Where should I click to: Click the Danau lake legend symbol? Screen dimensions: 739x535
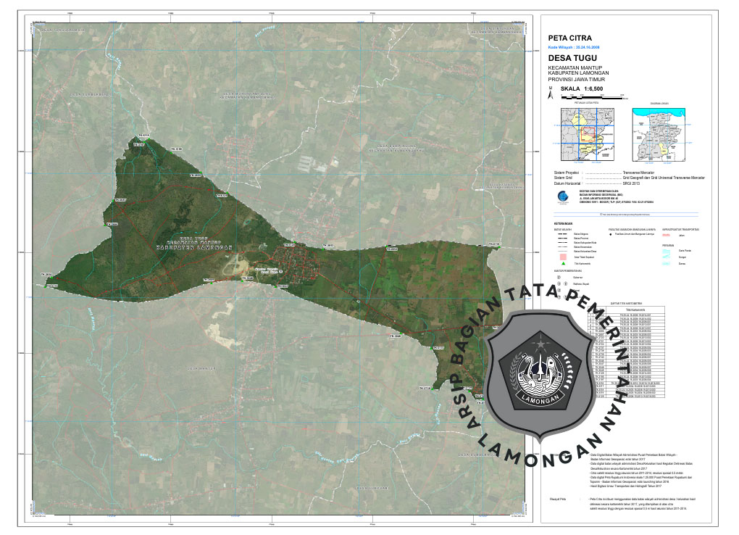[667, 263]
